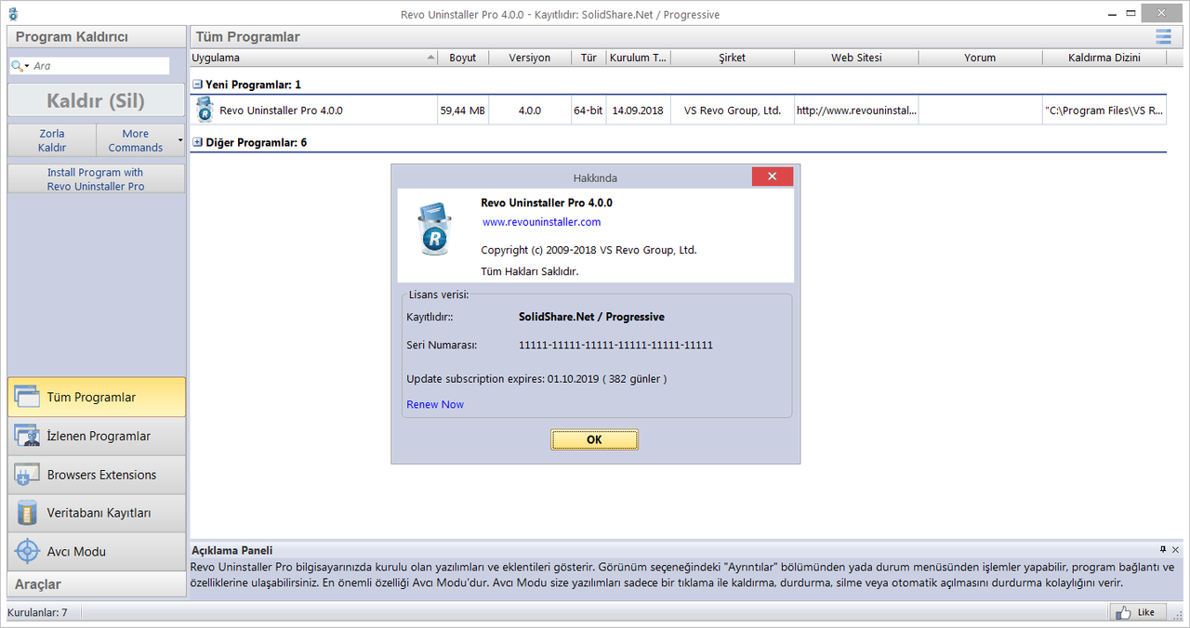The width and height of the screenshot is (1190, 628).
Task: Sort by the Tür column header
Action: (x=588, y=58)
